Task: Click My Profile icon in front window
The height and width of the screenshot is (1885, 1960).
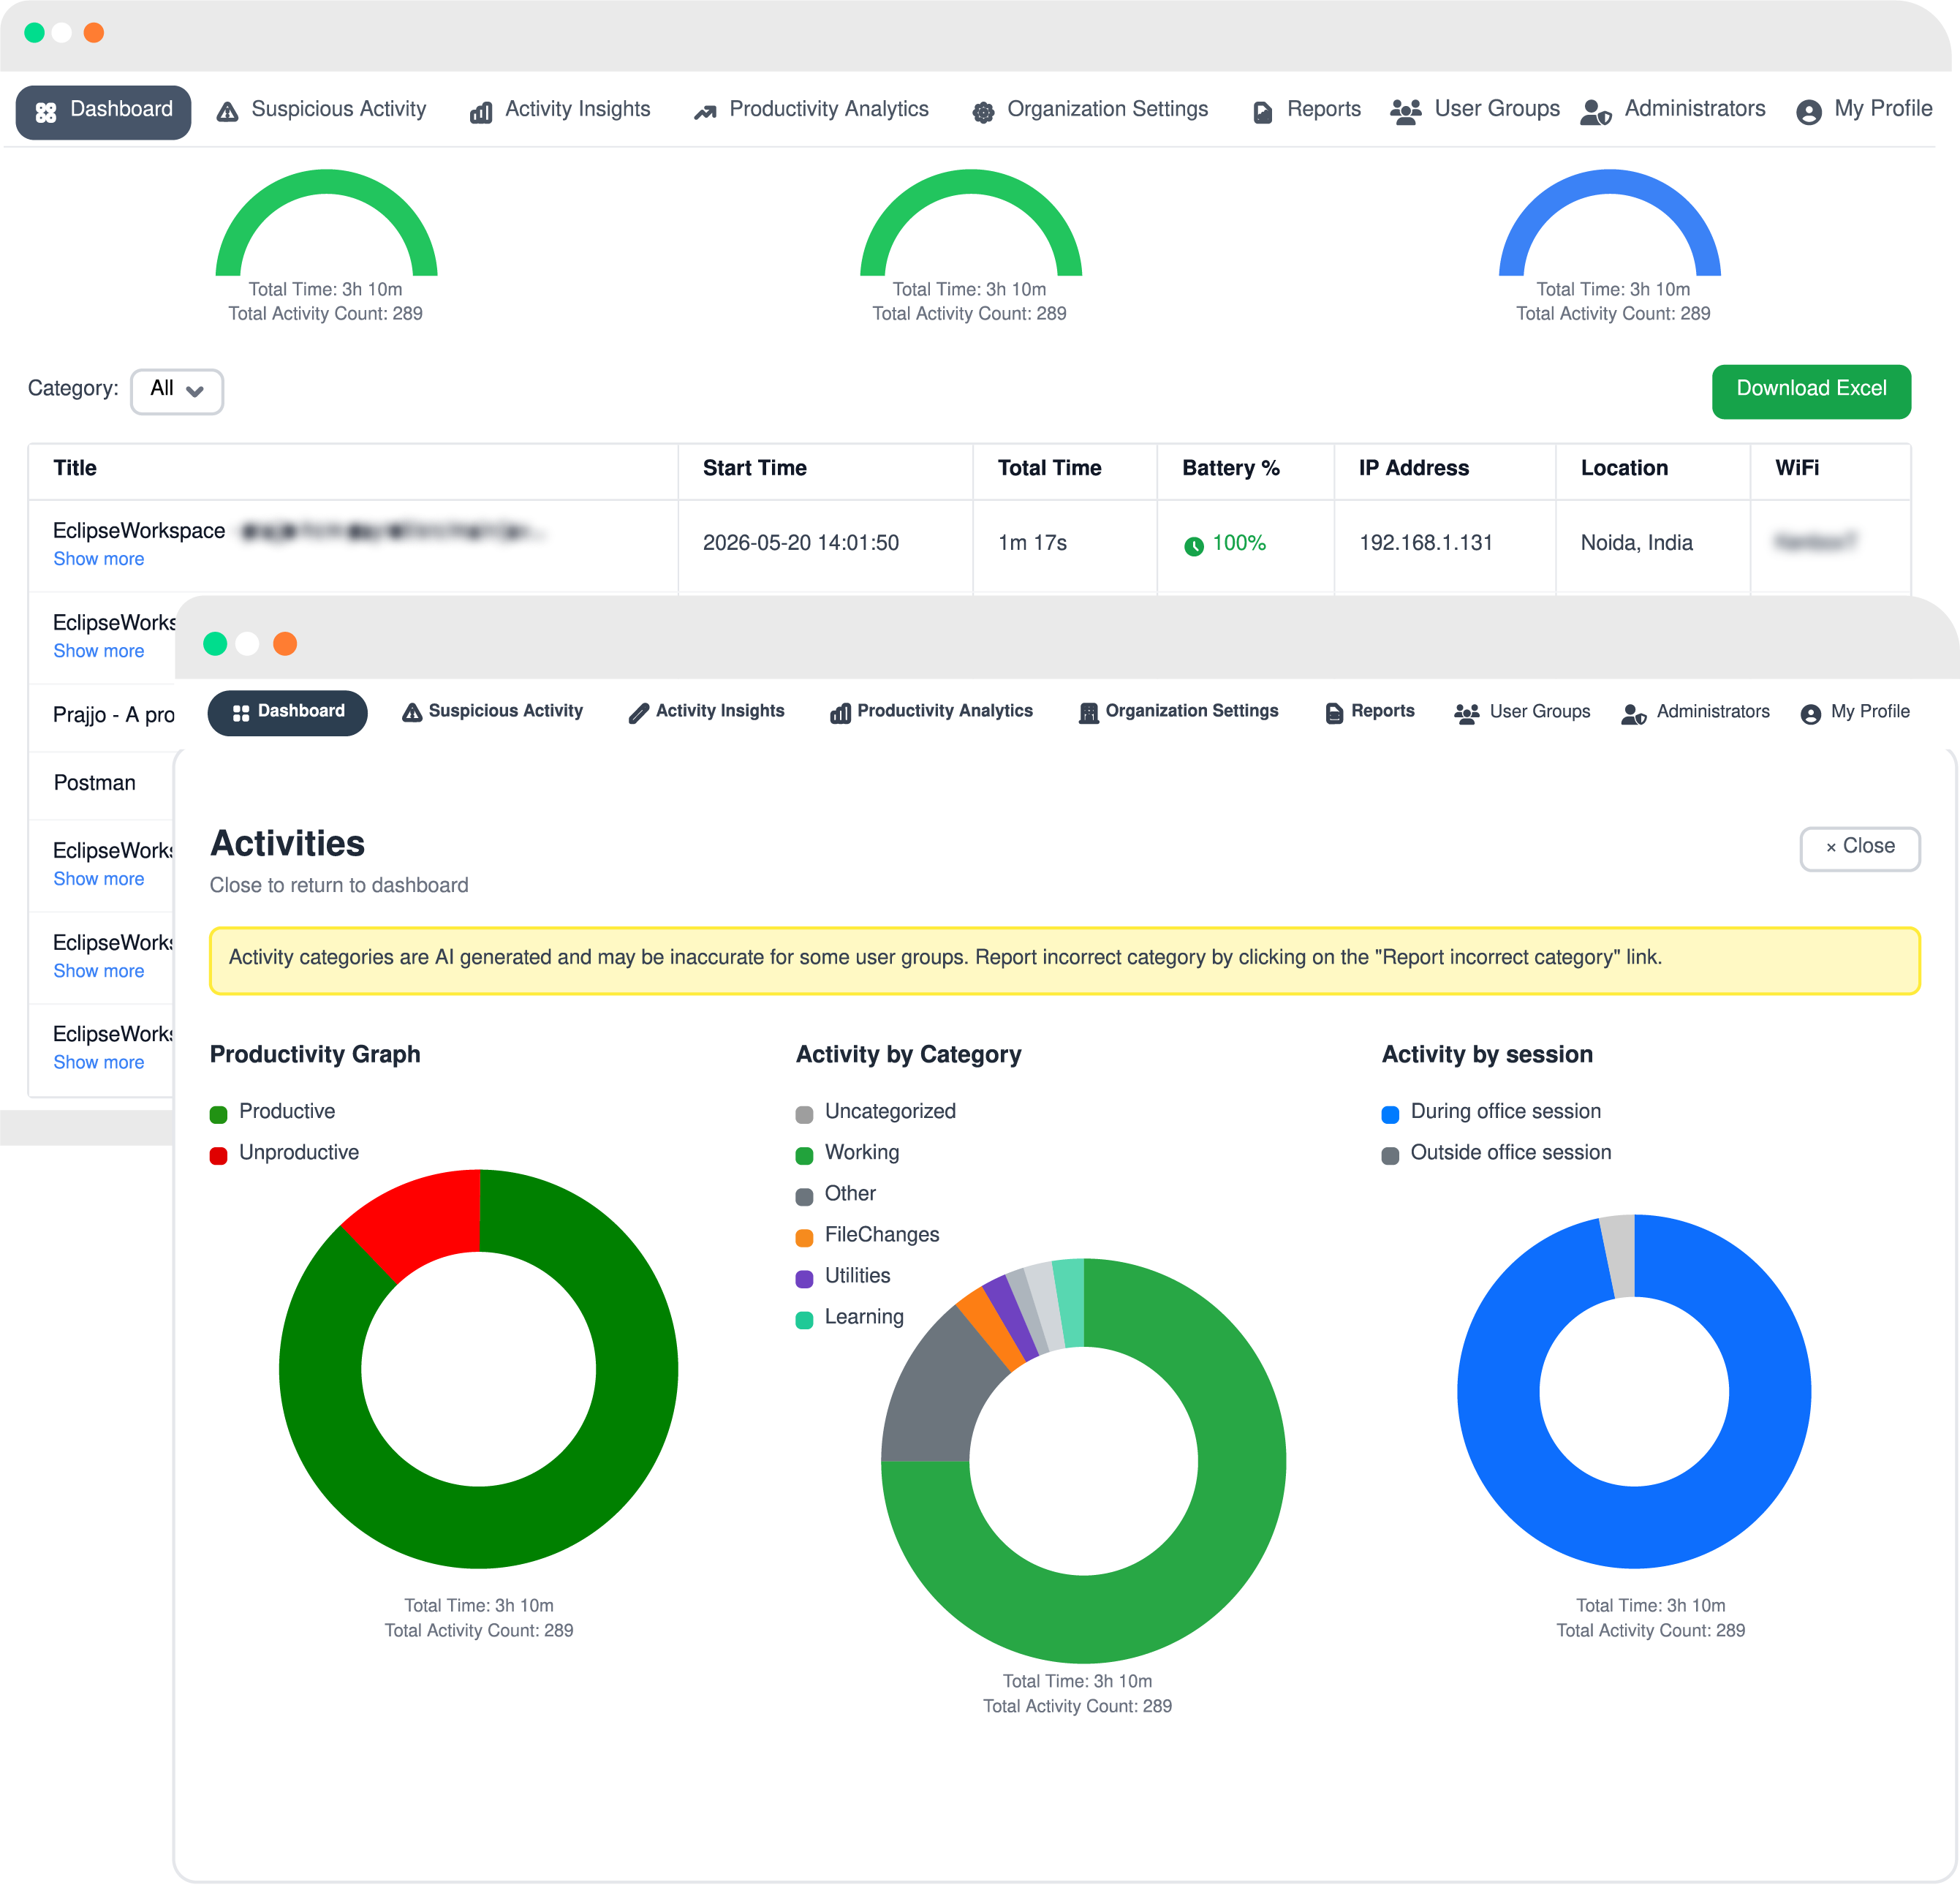Action: [x=1810, y=714]
